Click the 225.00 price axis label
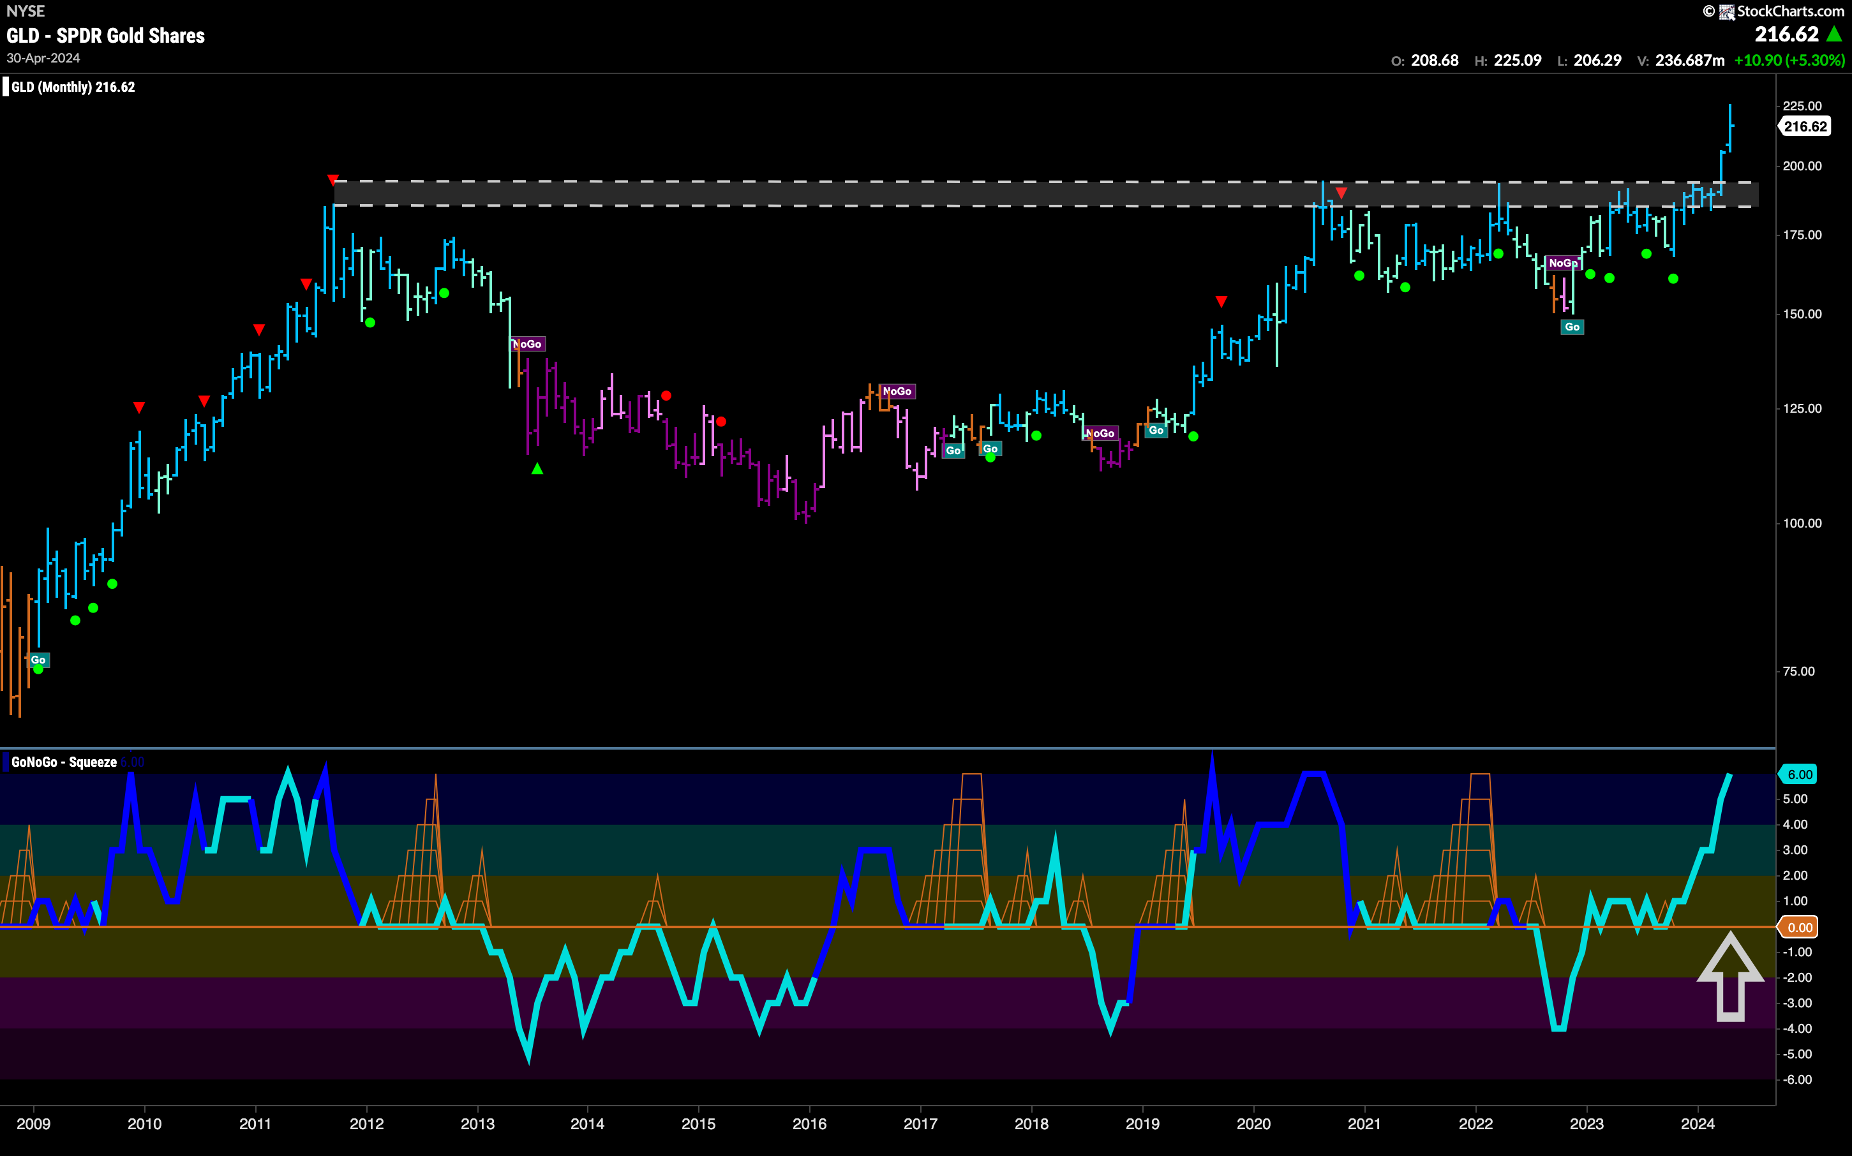The height and width of the screenshot is (1156, 1852). (x=1802, y=107)
